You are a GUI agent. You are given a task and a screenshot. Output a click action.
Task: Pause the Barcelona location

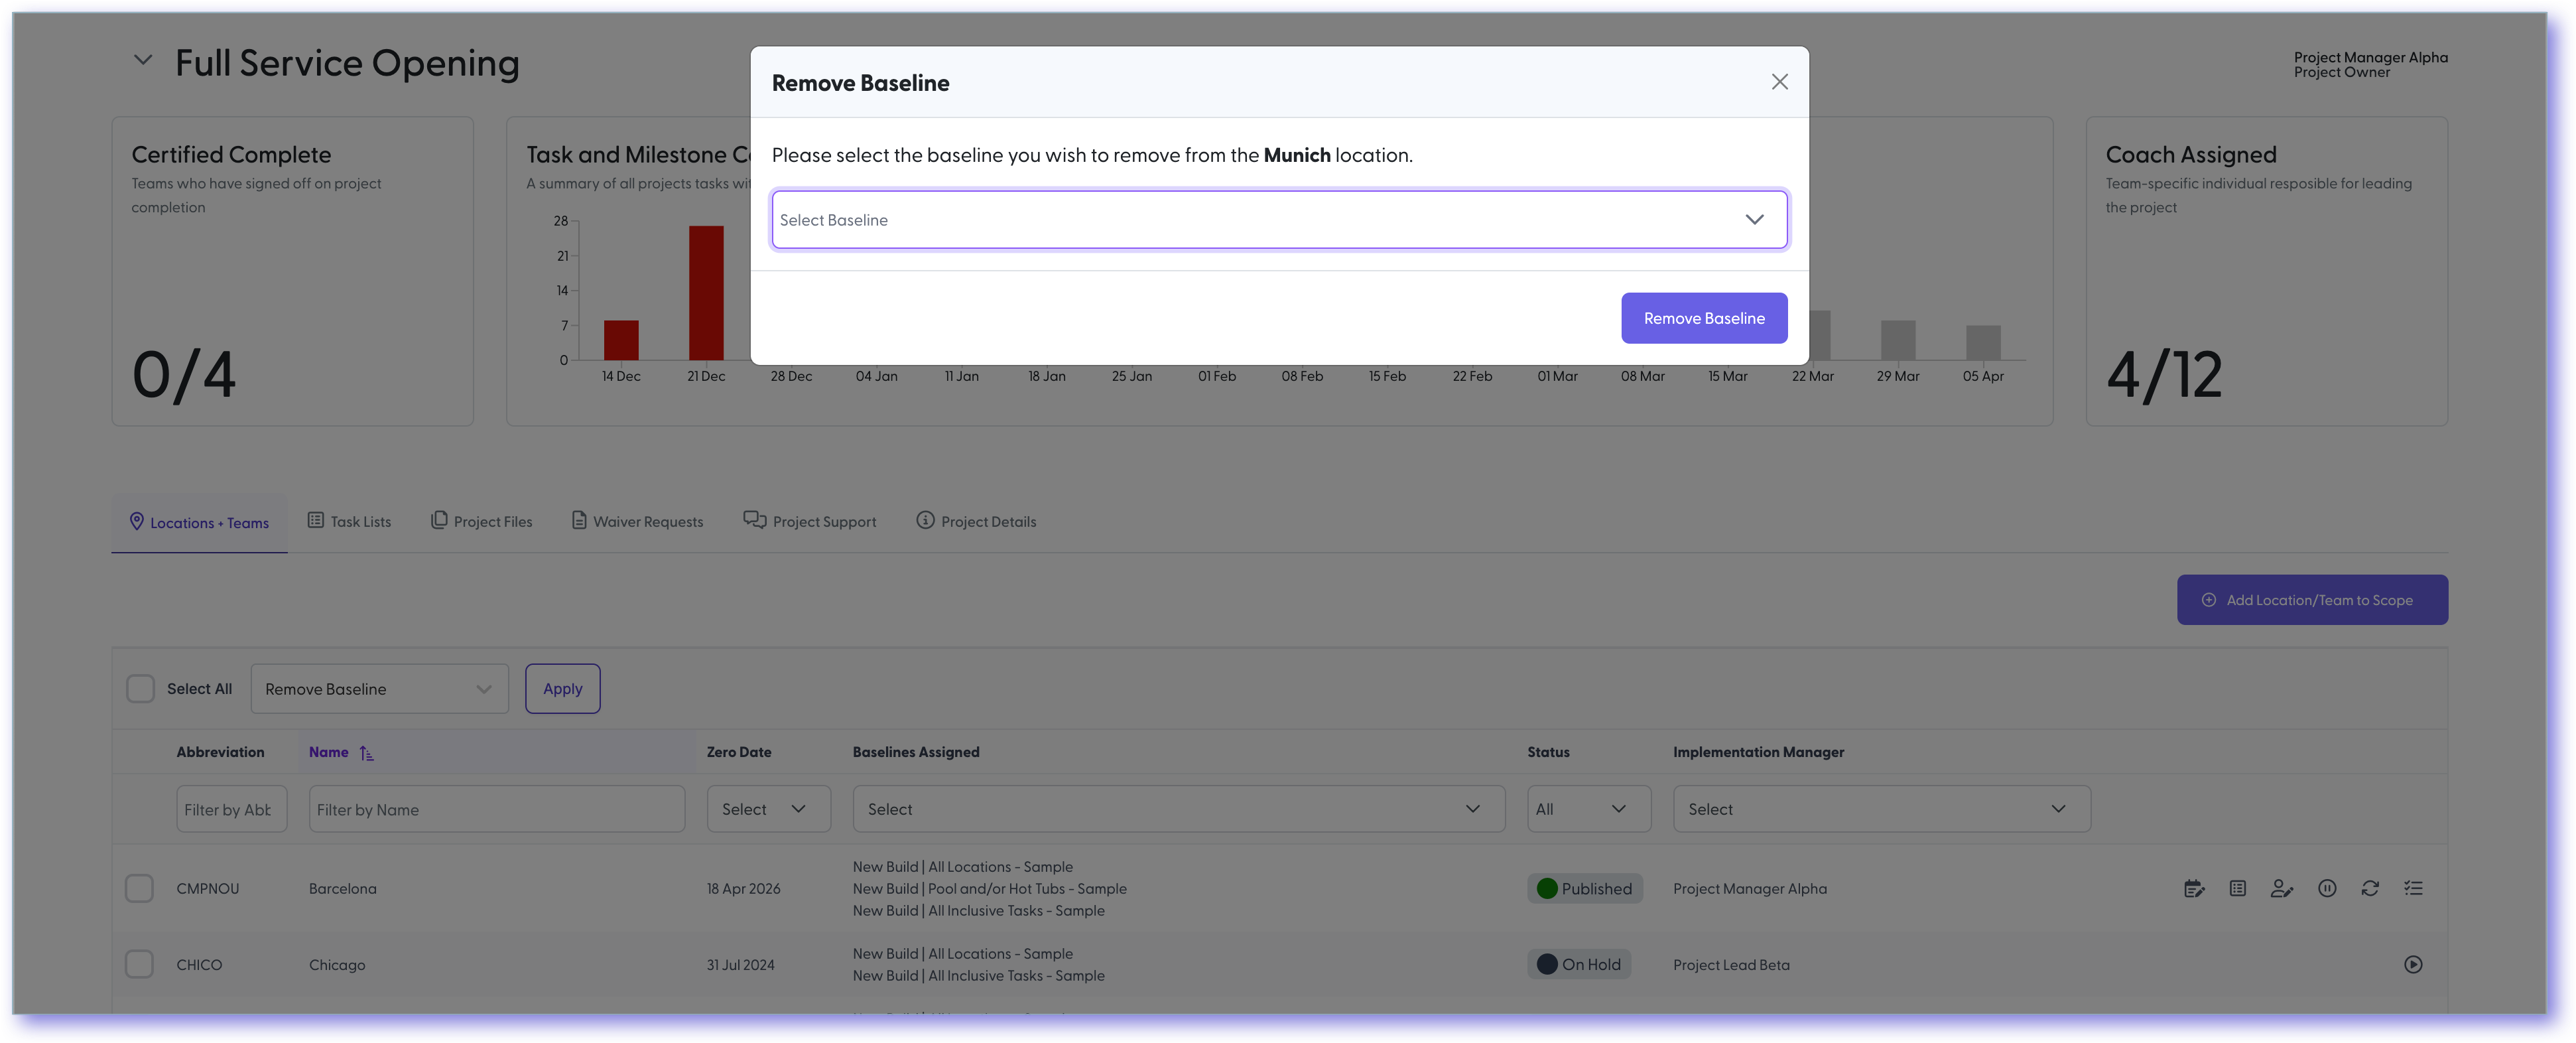click(2327, 888)
